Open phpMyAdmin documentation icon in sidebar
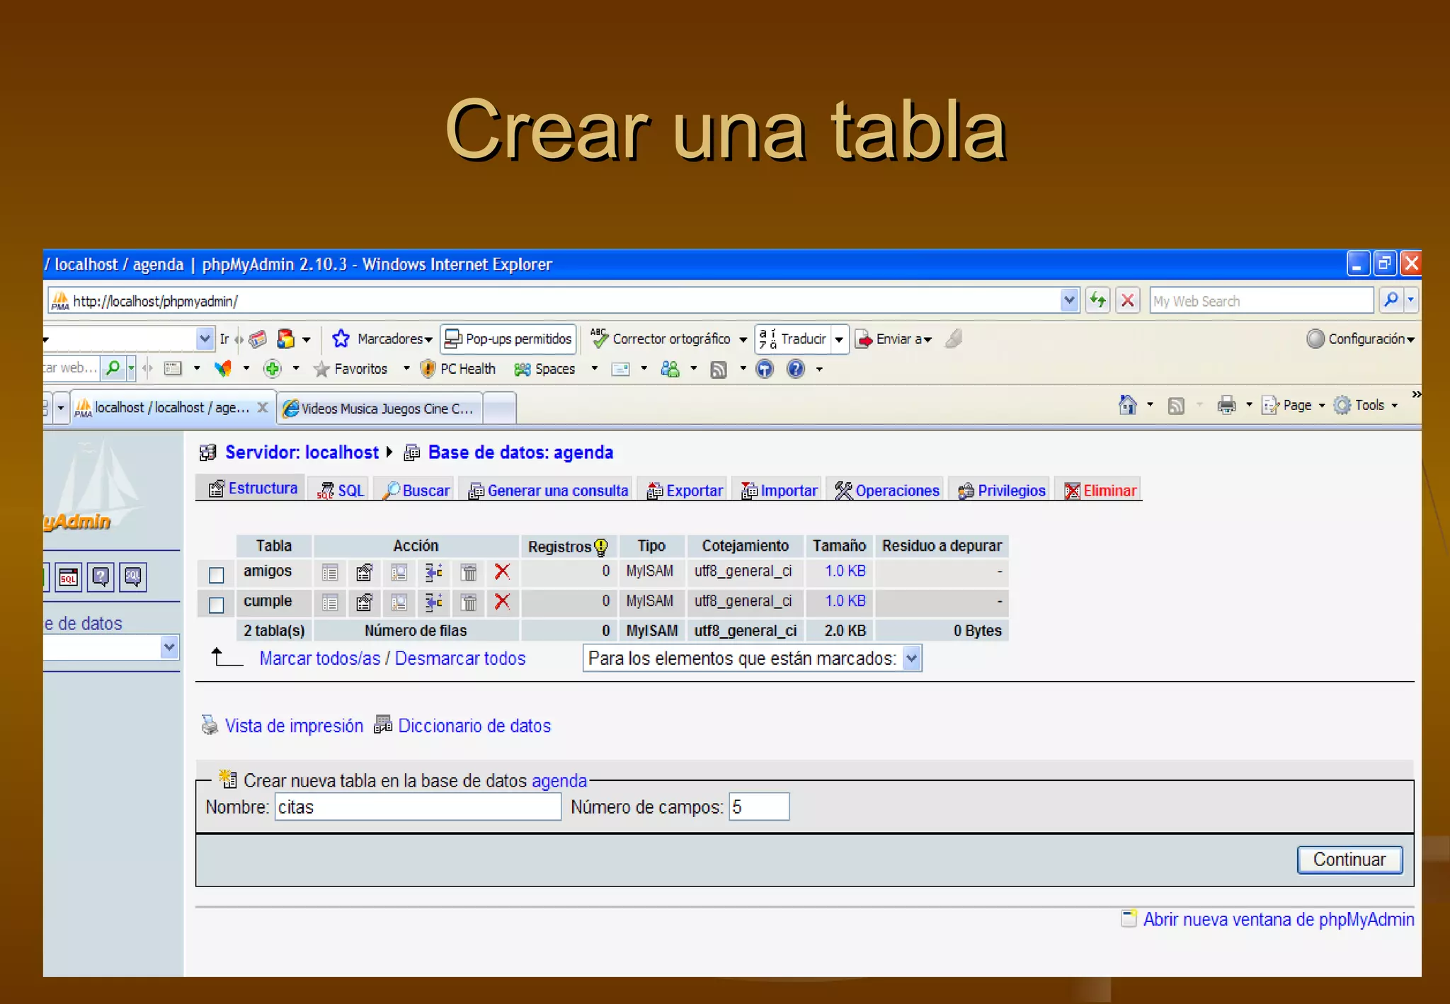Screen dimensions: 1450x1004 pyautogui.click(x=101, y=577)
